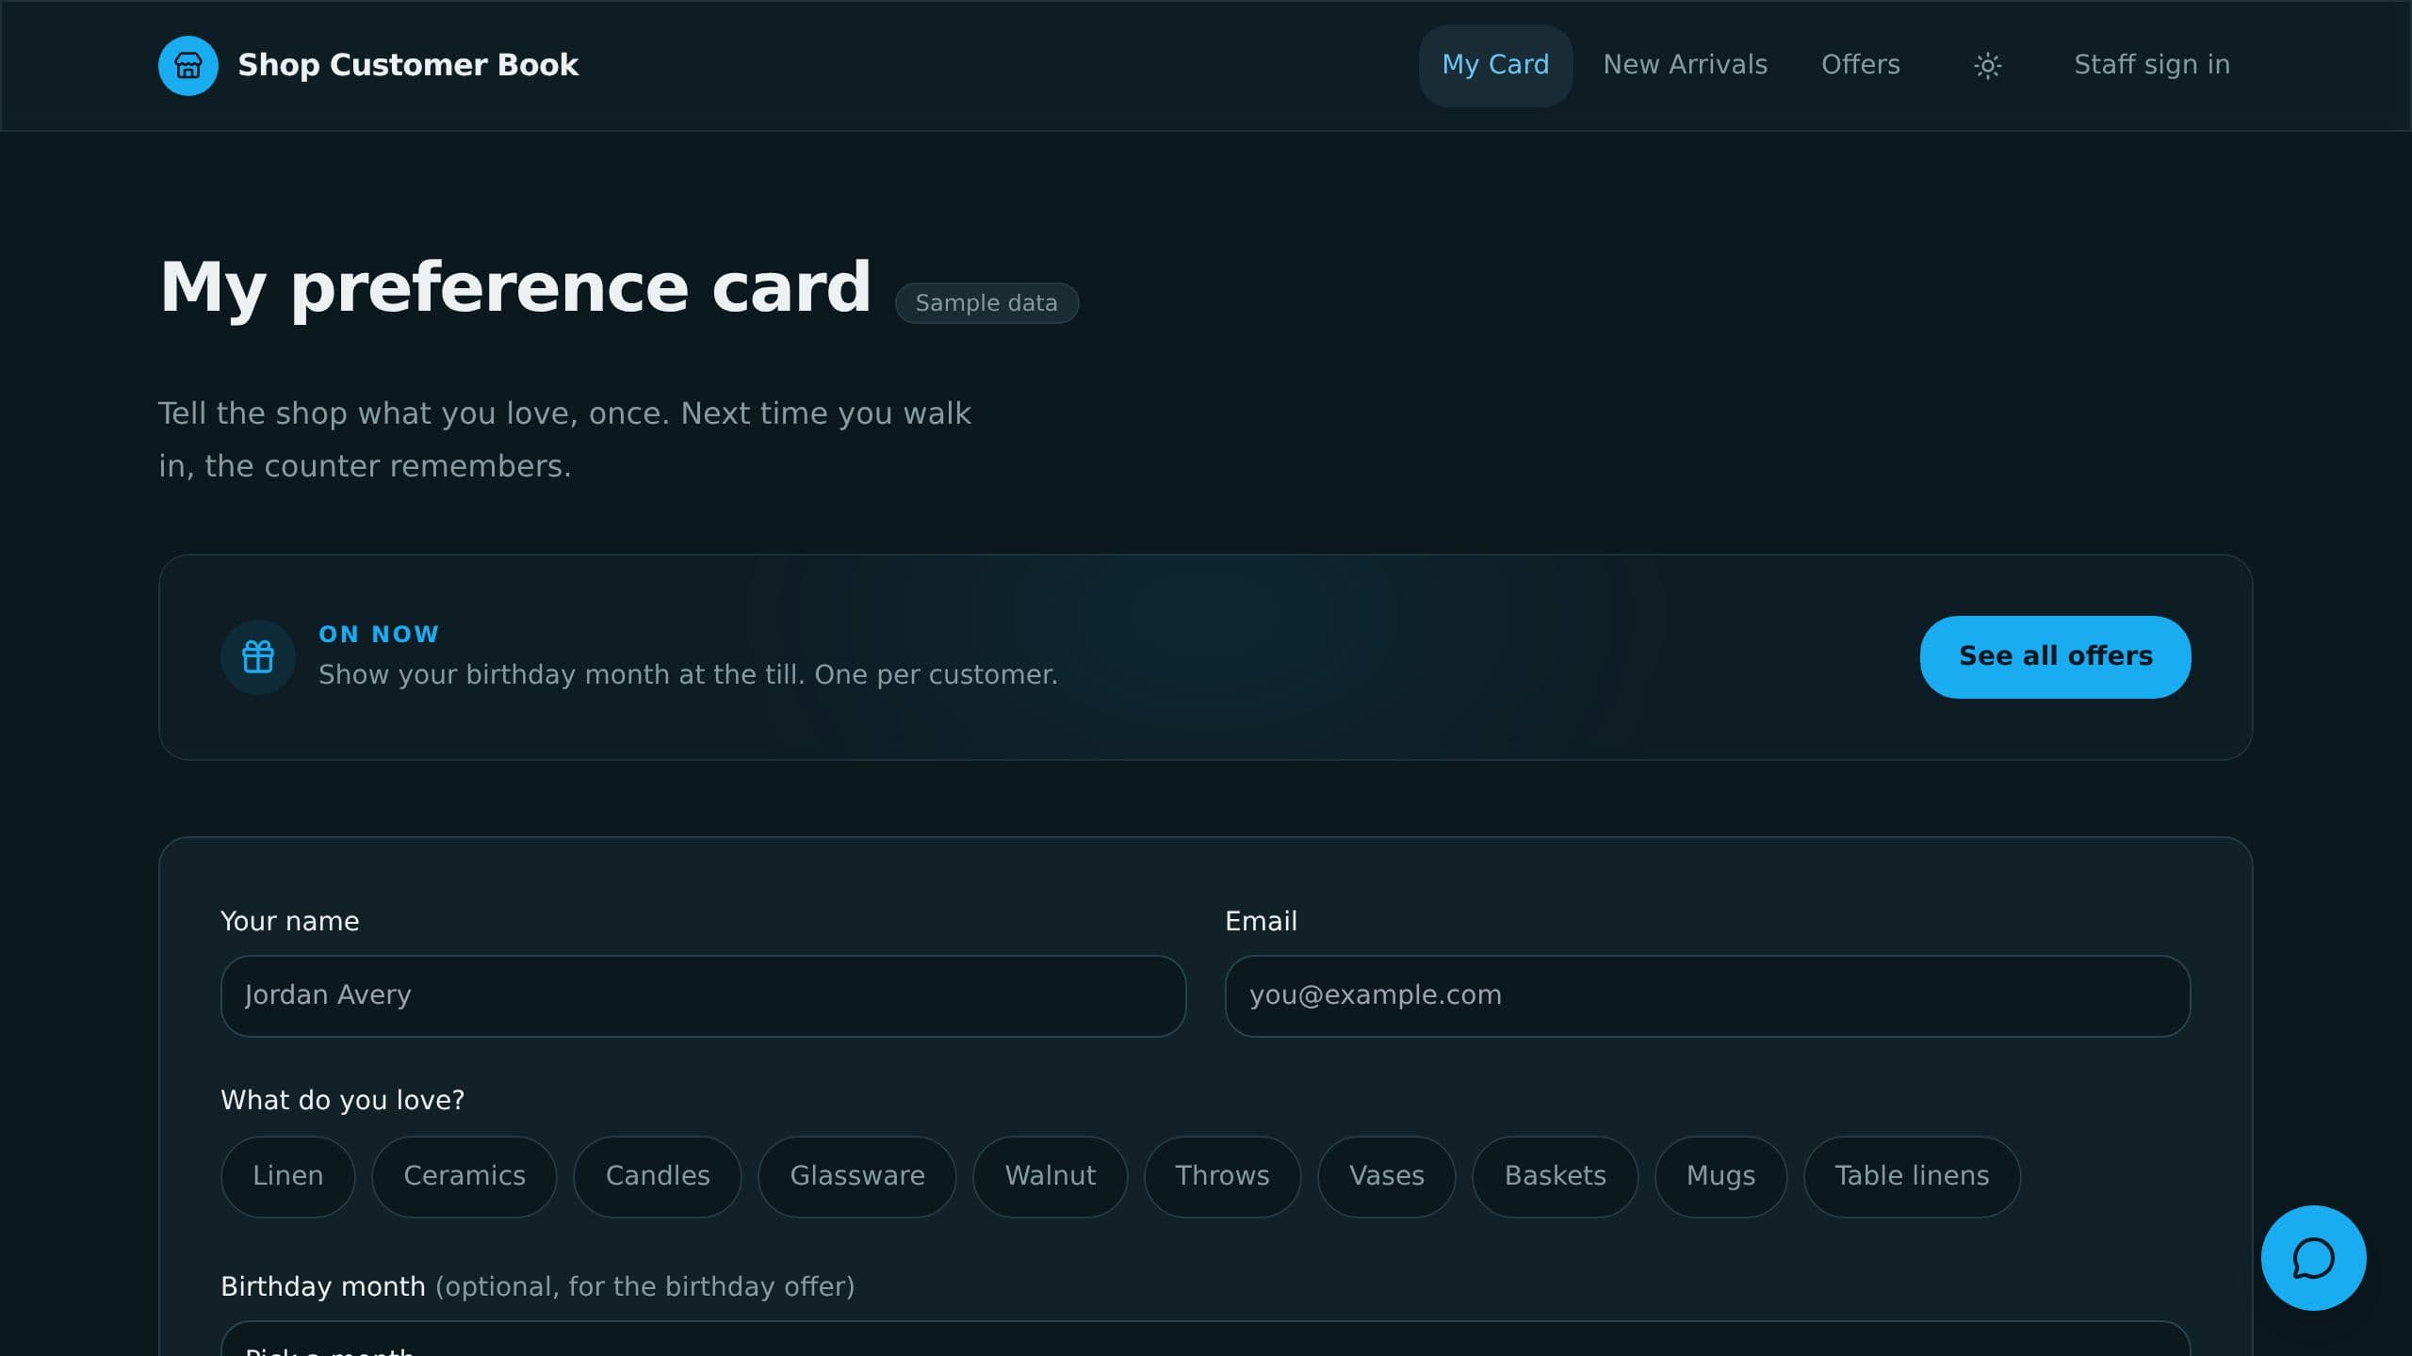Select the Glassware preference chip
Viewport: 2412px width, 1356px height.
857,1176
